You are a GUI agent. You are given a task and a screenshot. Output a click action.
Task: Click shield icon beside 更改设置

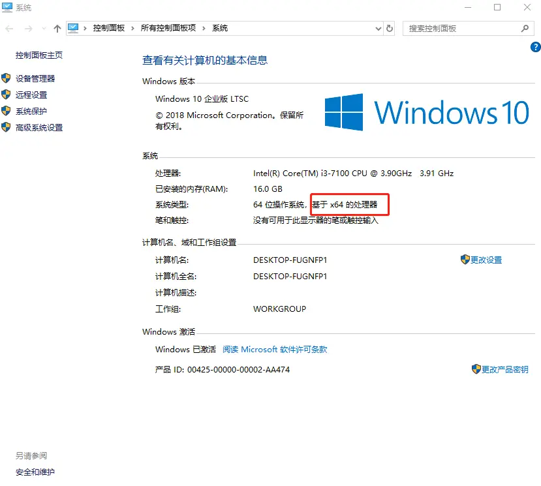(x=465, y=260)
